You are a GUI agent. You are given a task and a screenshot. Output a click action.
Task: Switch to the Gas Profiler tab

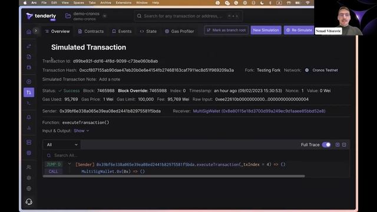click(x=180, y=31)
